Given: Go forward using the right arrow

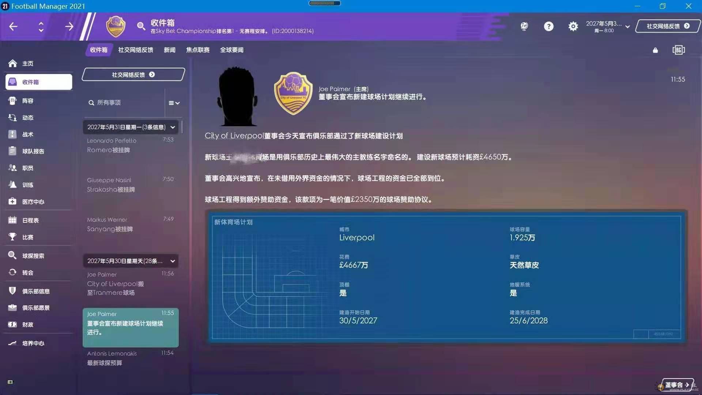Looking at the screenshot, I should 69,26.
